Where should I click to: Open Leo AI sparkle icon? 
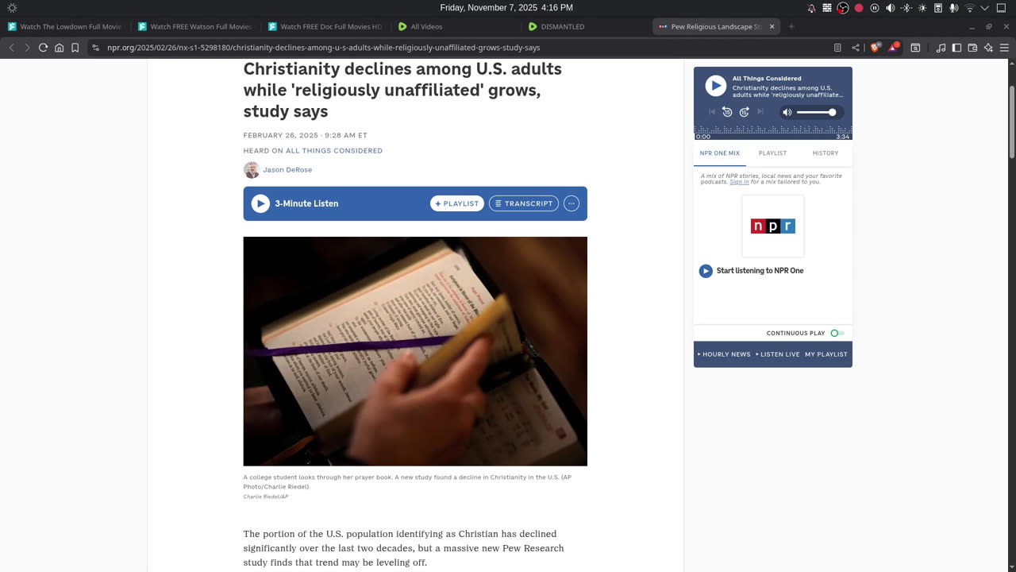(x=988, y=48)
